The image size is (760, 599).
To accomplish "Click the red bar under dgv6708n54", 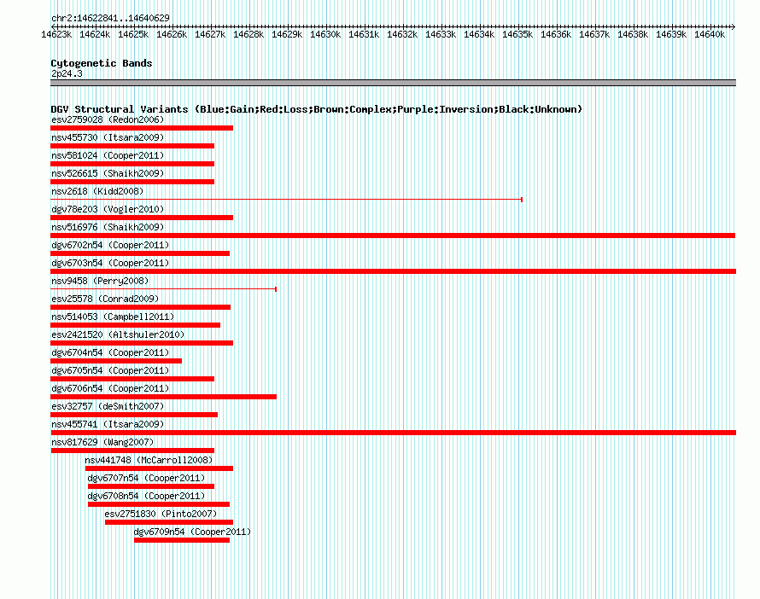I will click(159, 504).
